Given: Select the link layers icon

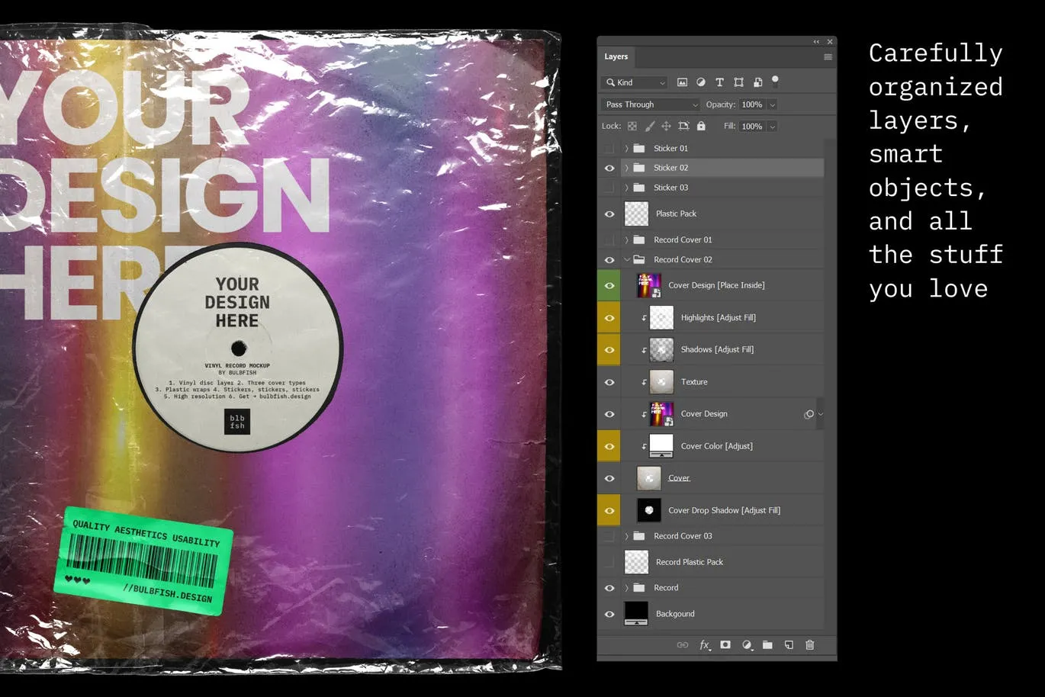Looking at the screenshot, I should (683, 644).
